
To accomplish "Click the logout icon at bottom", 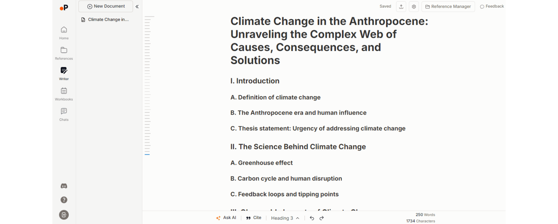I will [x=64, y=215].
